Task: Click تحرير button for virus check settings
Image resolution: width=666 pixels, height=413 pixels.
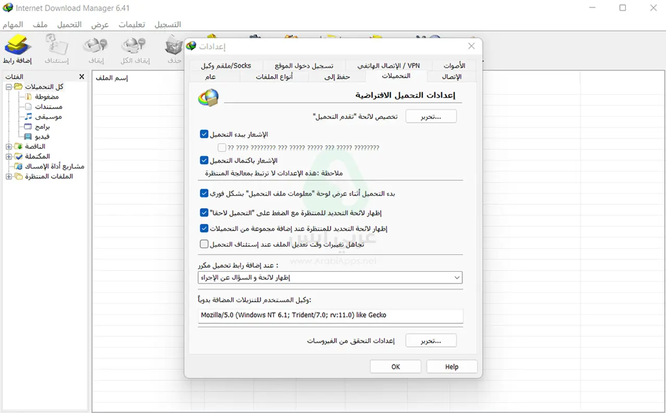Action: [x=431, y=341]
